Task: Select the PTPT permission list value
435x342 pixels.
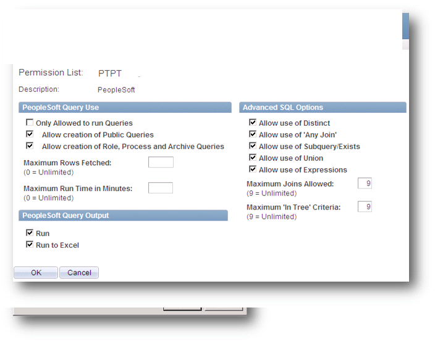Action: coord(110,73)
